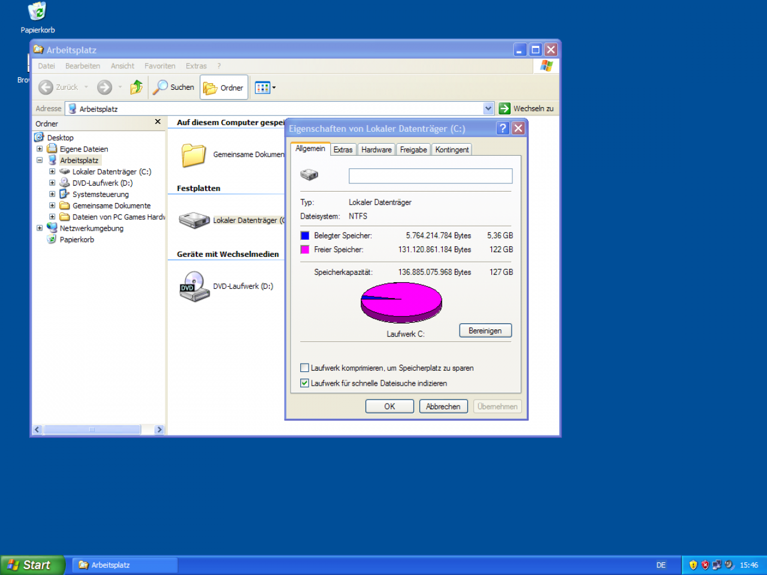Open Systemsteuerung in folder tree
The height and width of the screenshot is (575, 767).
click(100, 195)
